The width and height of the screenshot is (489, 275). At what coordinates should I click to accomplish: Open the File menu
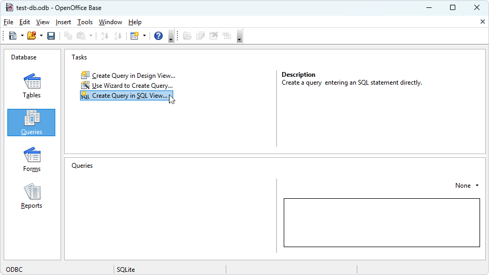click(x=8, y=22)
